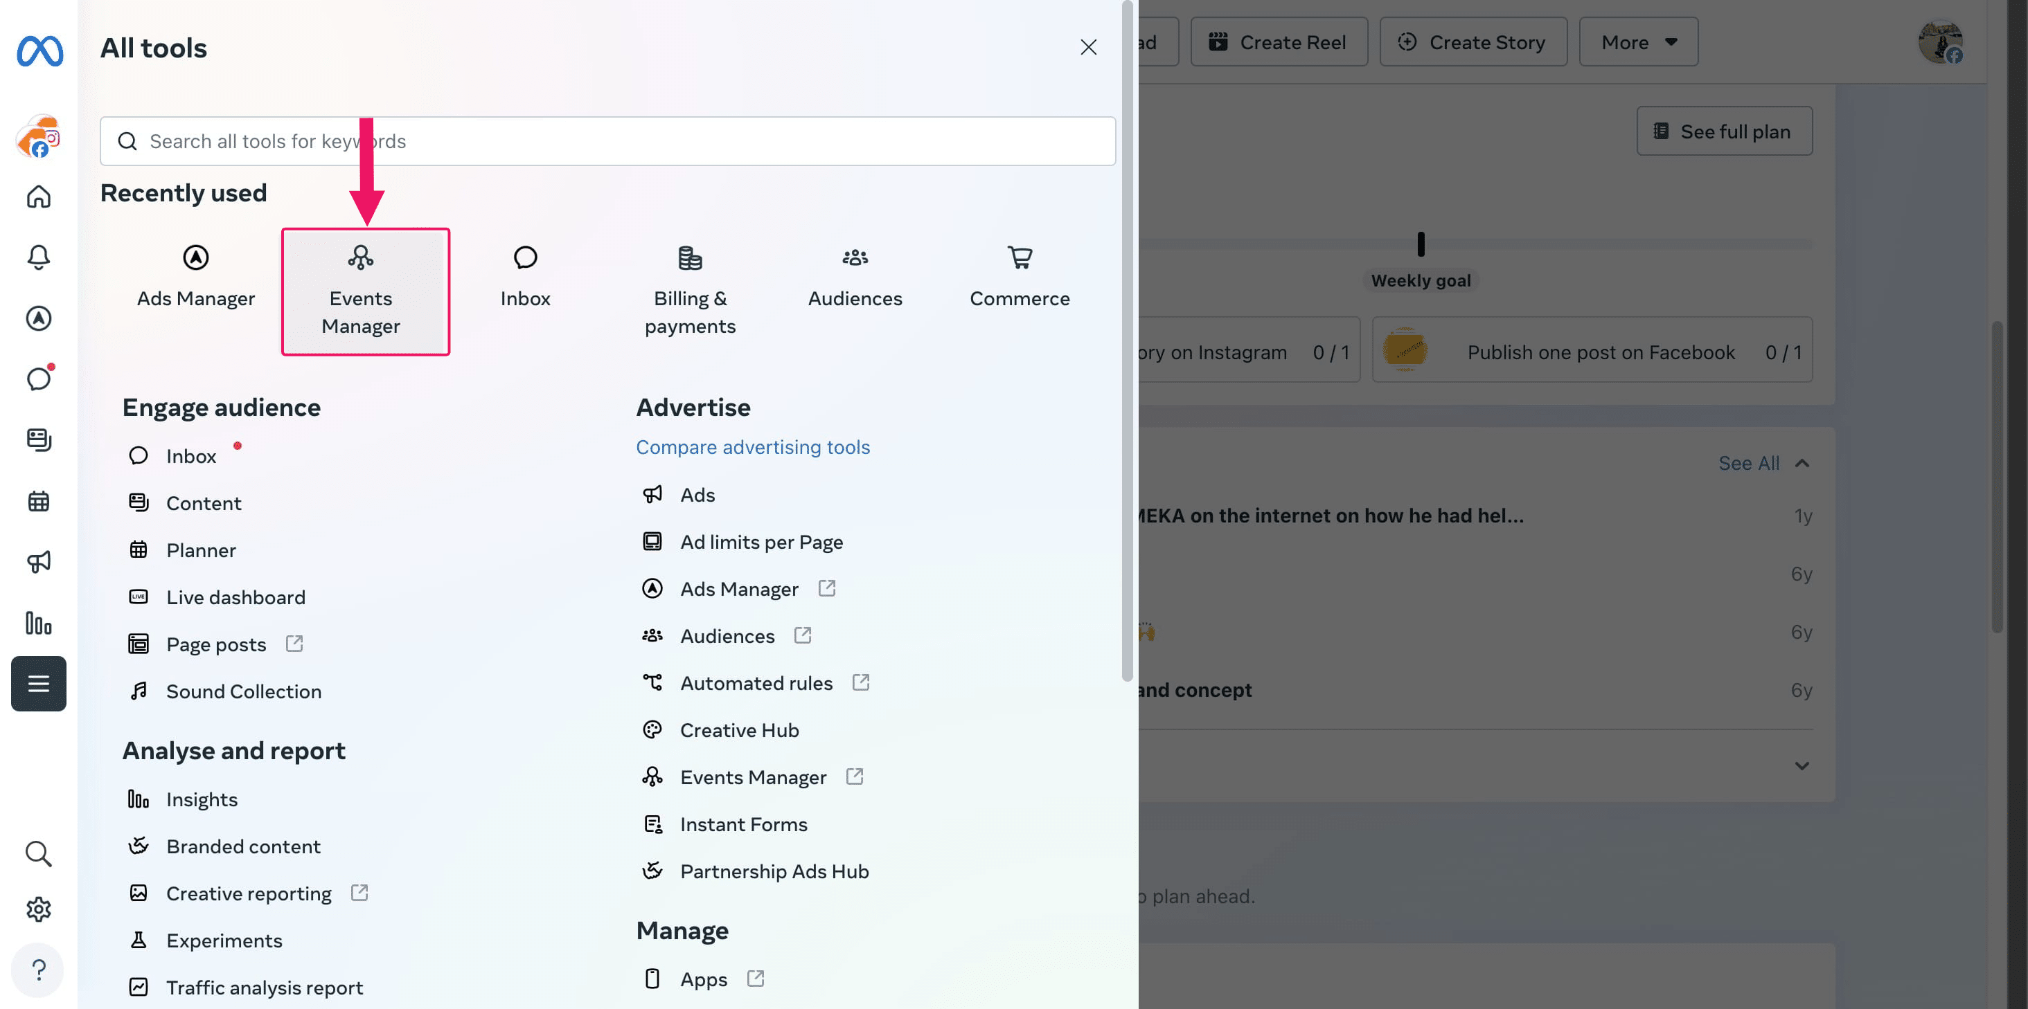Open the calendar planner icon in sidebar
Viewport: 2028px width, 1009px height.
pos(39,501)
